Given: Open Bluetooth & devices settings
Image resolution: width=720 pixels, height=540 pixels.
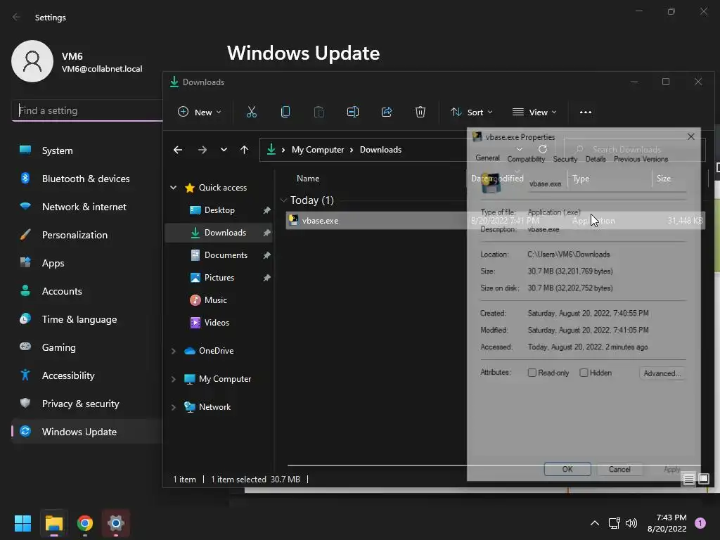Looking at the screenshot, I should click(x=86, y=179).
